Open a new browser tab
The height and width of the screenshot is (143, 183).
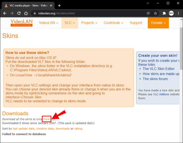pos(59,6)
